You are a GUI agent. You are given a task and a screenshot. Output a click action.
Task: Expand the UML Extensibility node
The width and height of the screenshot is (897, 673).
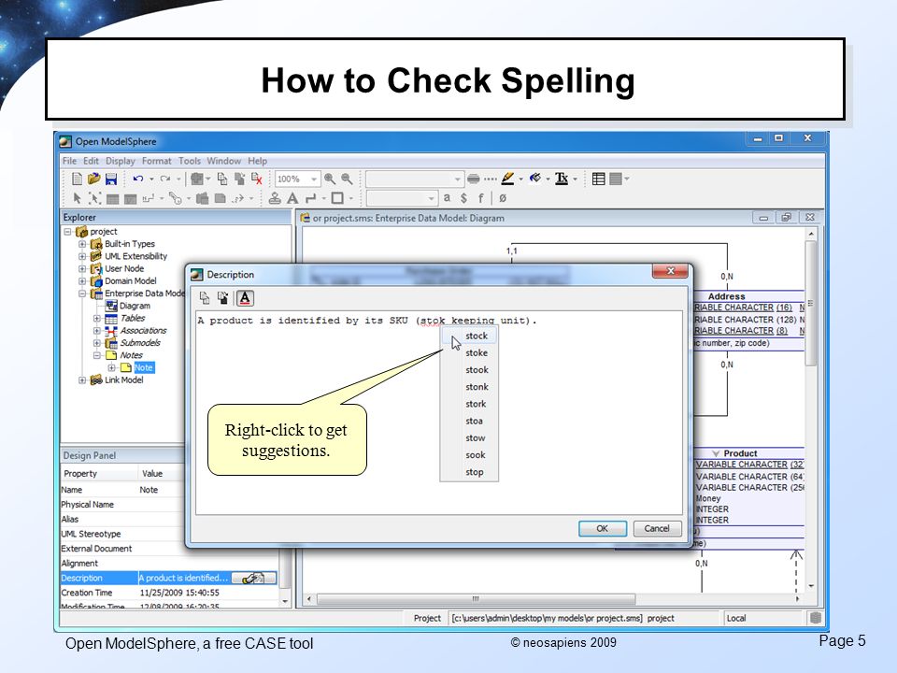(x=82, y=256)
